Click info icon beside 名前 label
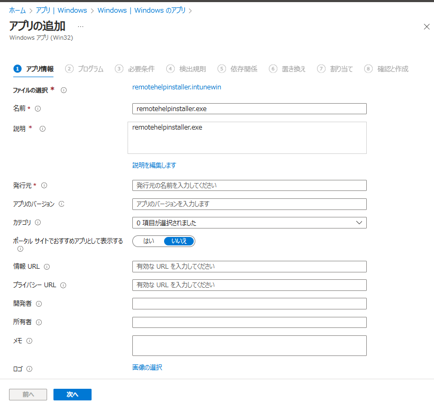434x402 pixels. [38, 109]
